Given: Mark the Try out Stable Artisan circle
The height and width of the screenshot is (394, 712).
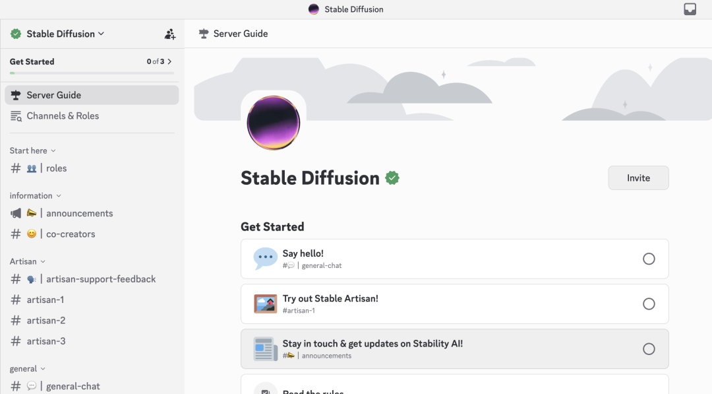Looking at the screenshot, I should click(x=649, y=304).
